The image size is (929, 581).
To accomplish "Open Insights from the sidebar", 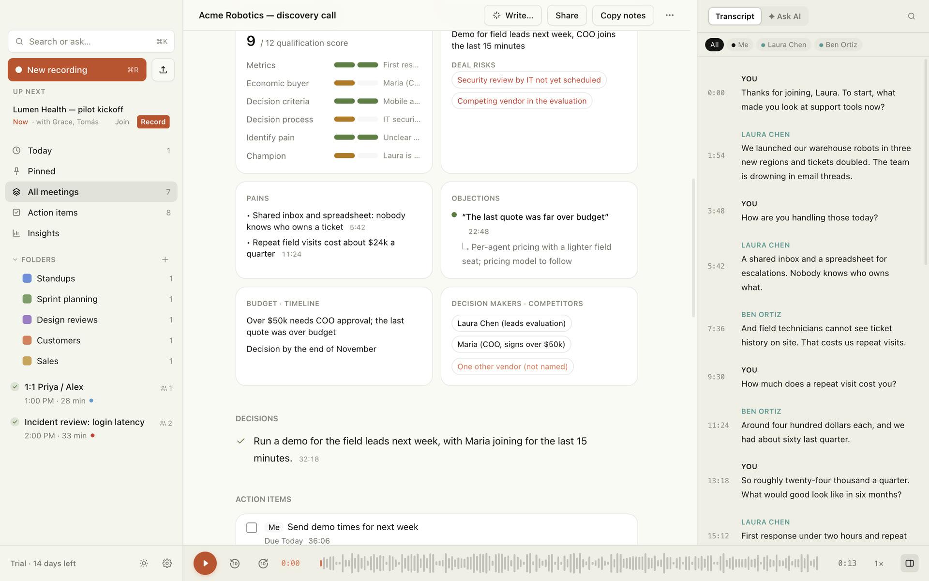I will (x=91, y=233).
